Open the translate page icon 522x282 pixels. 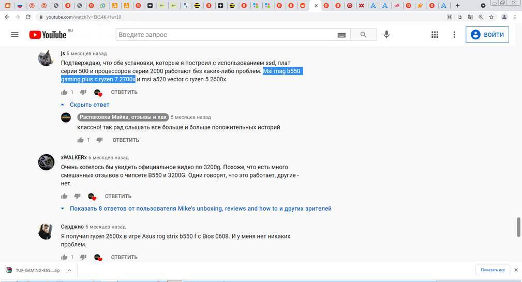[x=470, y=17]
